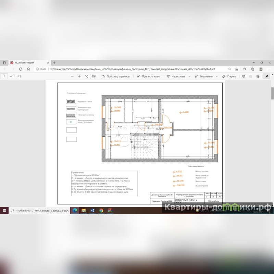The width and height of the screenshot is (274, 274).
Task: Click the address bar file path
Action: (x=130, y=69)
